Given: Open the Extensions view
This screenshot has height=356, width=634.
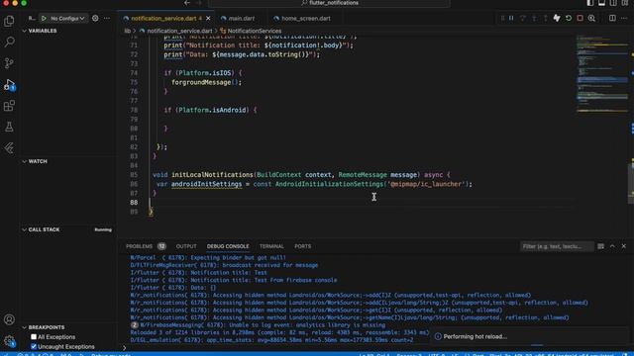Looking at the screenshot, I should coord(9,106).
